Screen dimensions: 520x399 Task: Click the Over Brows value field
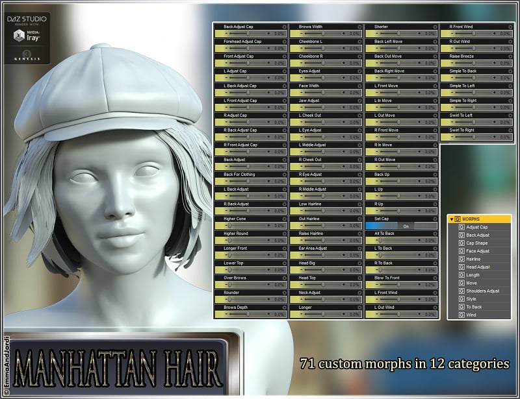(x=279, y=285)
